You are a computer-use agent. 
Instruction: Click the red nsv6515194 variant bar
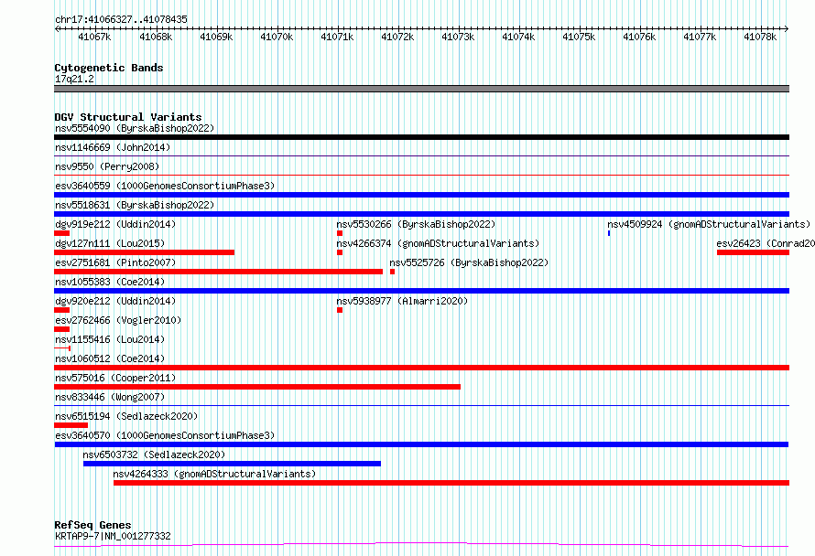pos(71,425)
